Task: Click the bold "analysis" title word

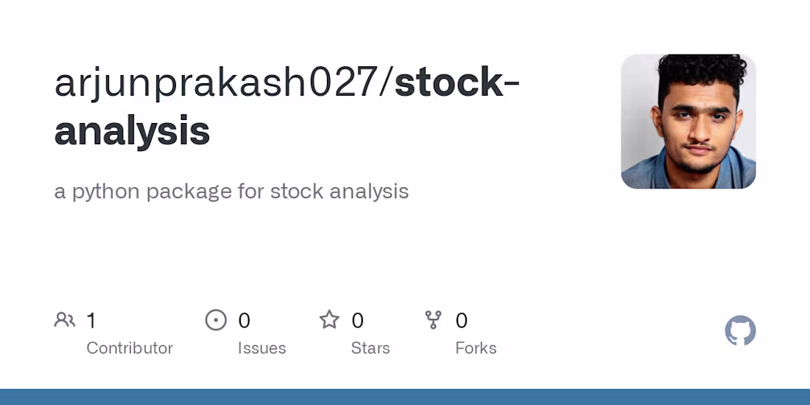Action: click(x=133, y=133)
